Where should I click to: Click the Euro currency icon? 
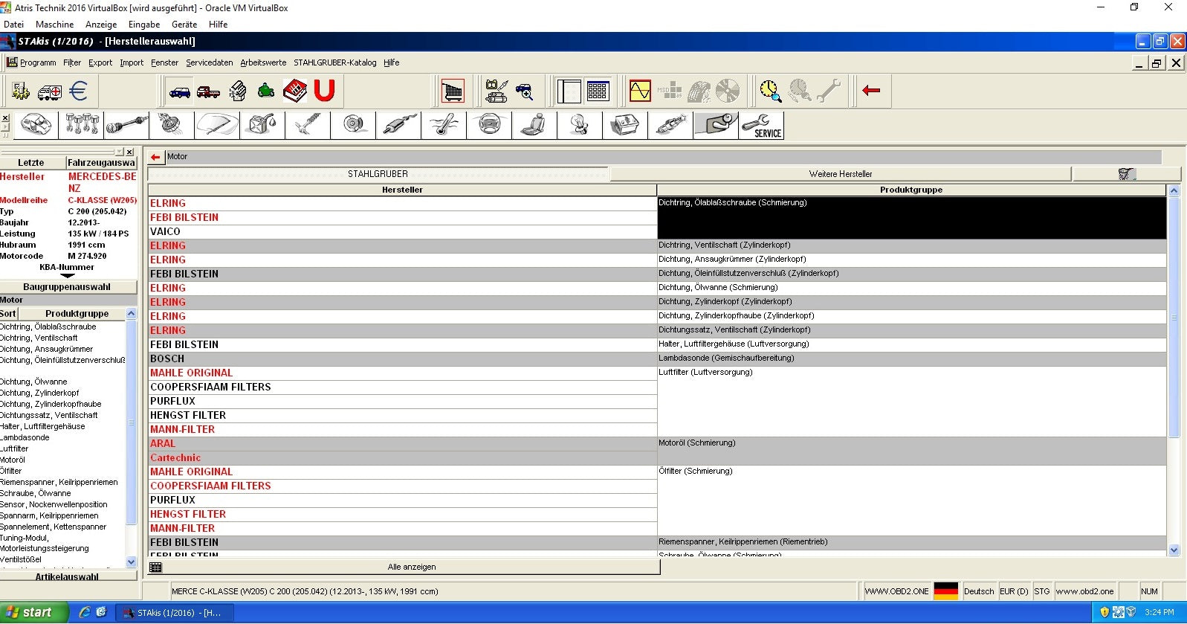(x=78, y=91)
